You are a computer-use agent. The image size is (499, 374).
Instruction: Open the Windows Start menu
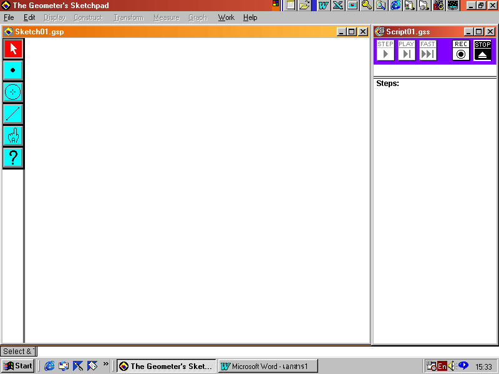click(18, 366)
